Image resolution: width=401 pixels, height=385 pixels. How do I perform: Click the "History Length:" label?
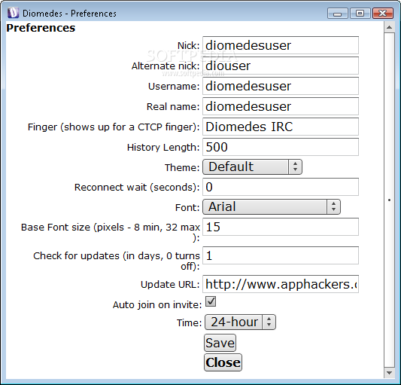click(x=163, y=147)
